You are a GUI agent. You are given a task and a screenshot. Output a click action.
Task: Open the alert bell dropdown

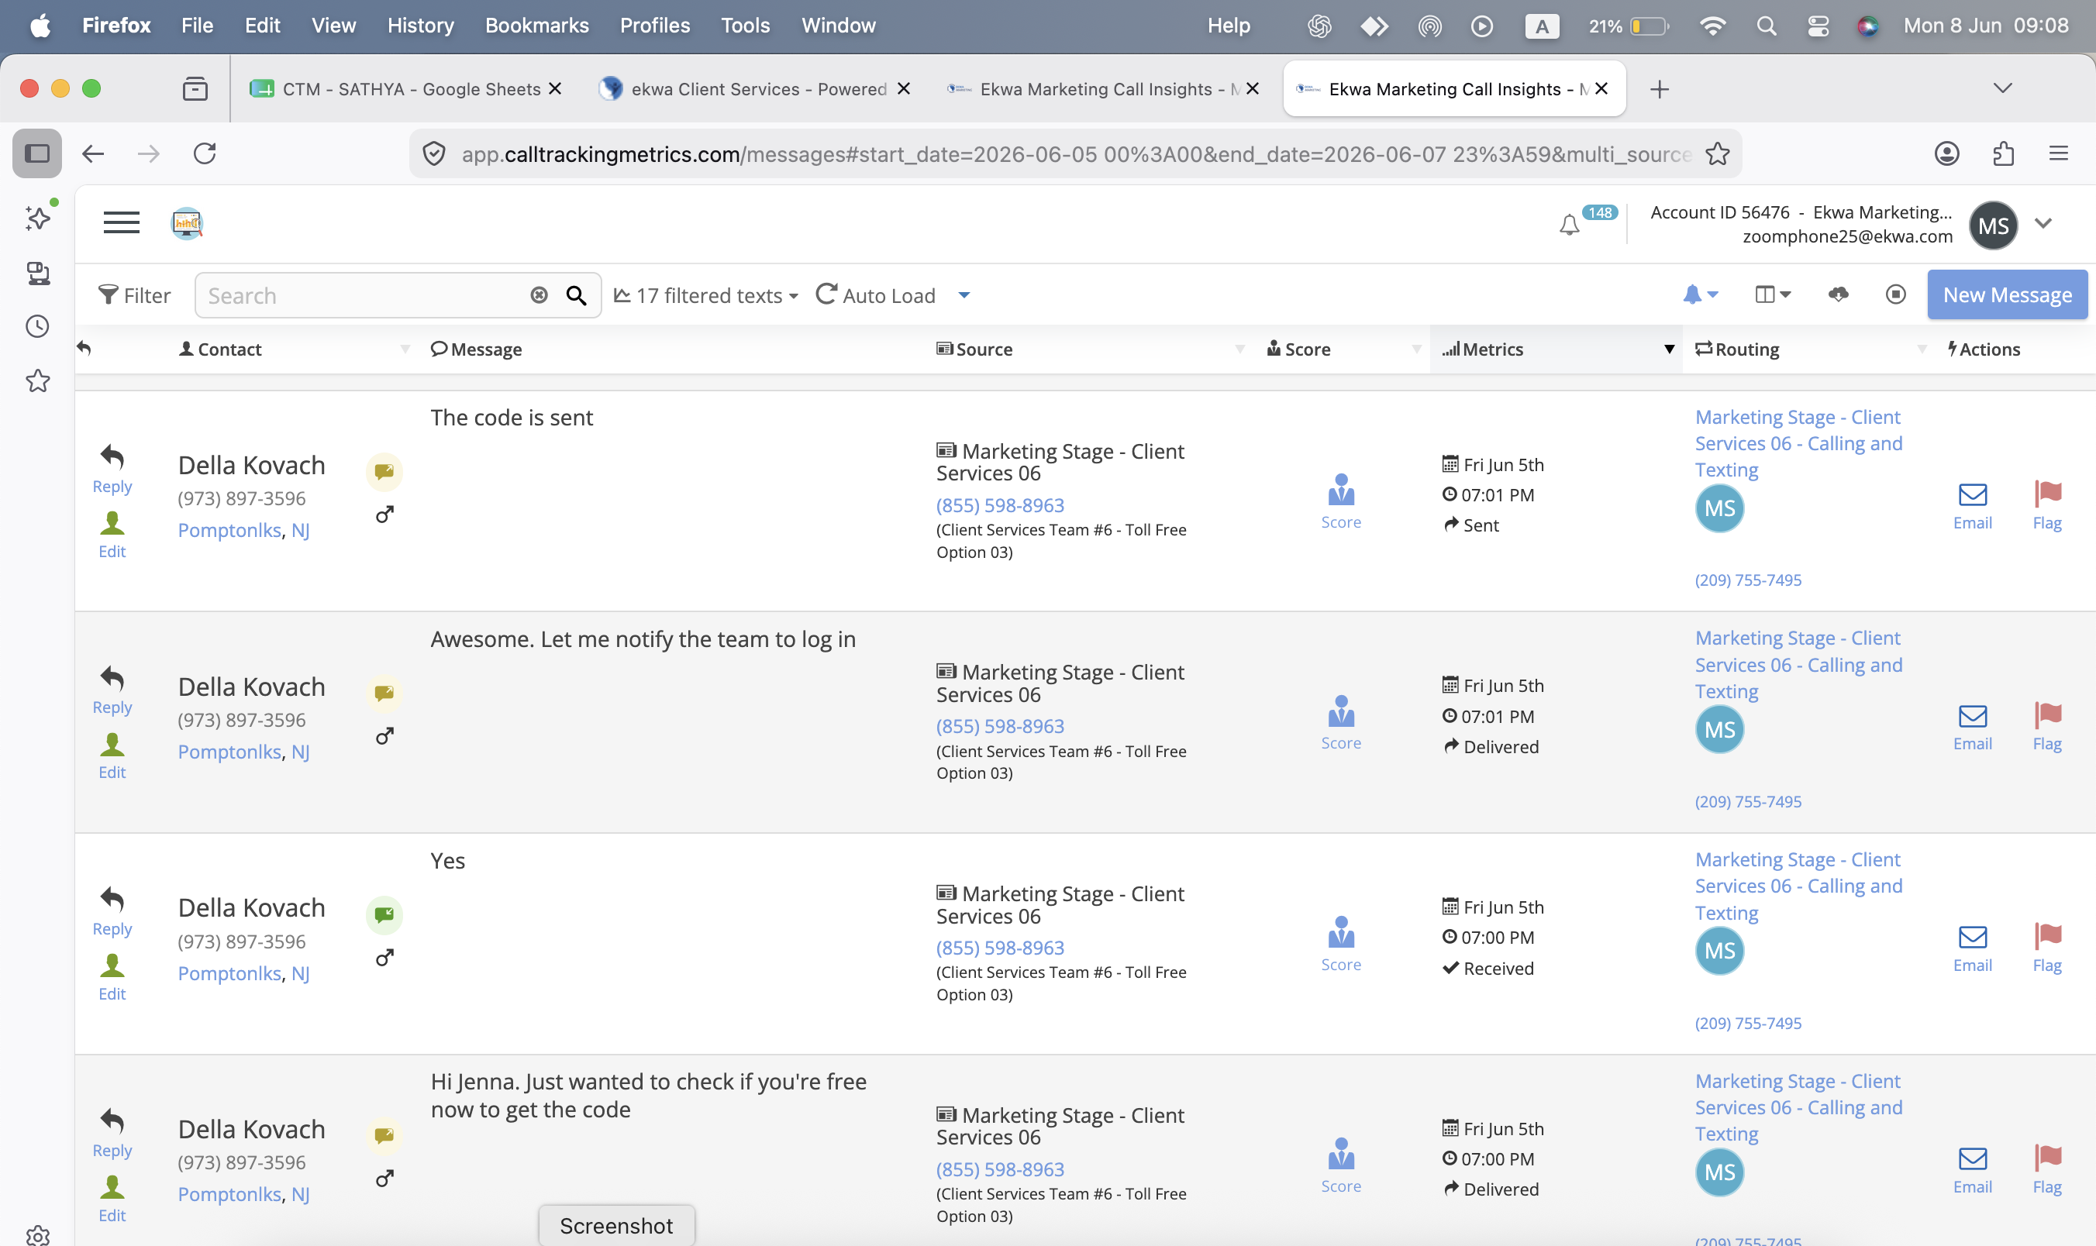[1701, 294]
